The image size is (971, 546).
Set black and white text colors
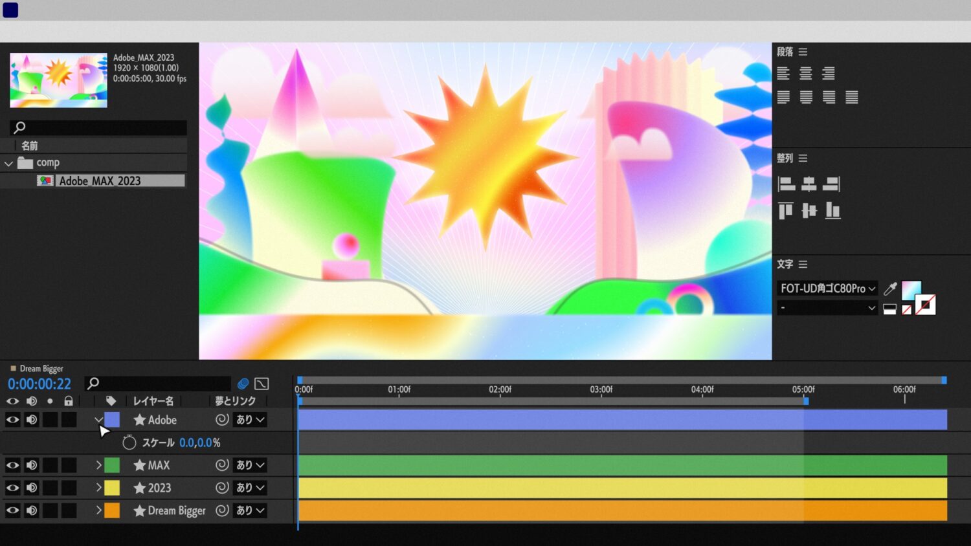(890, 309)
